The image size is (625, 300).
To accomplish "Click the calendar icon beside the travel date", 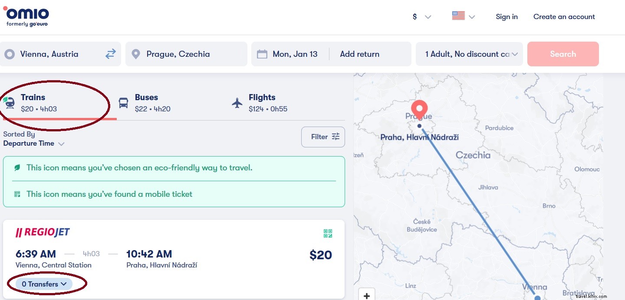I will point(261,54).
